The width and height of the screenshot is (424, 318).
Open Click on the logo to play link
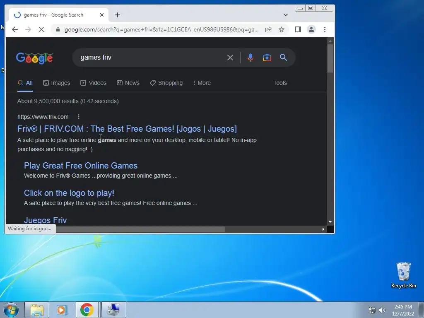coord(69,193)
